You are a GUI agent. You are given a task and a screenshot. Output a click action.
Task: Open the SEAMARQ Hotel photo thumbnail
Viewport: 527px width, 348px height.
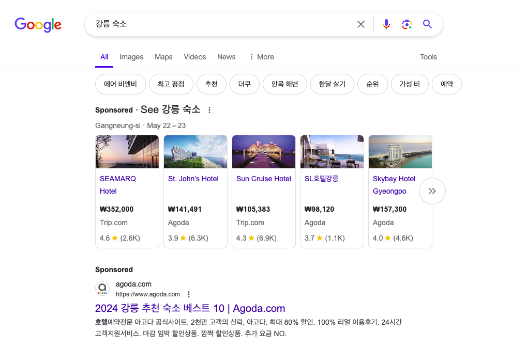(x=127, y=152)
